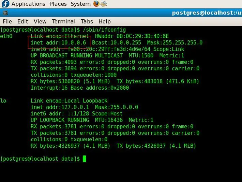The height and width of the screenshot is (182, 242).
Task: Open the terminal Edit menu
Action: [22, 21]
